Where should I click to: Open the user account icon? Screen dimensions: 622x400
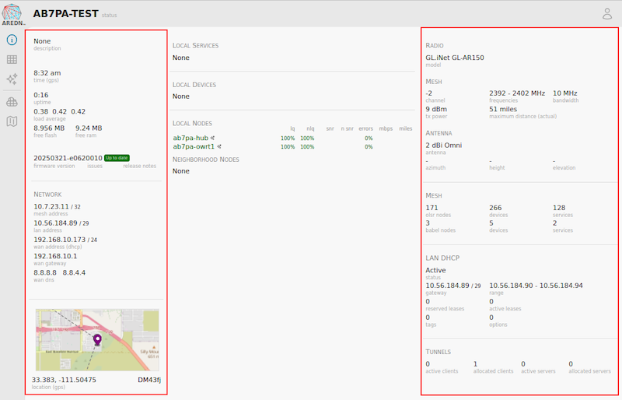coord(607,14)
